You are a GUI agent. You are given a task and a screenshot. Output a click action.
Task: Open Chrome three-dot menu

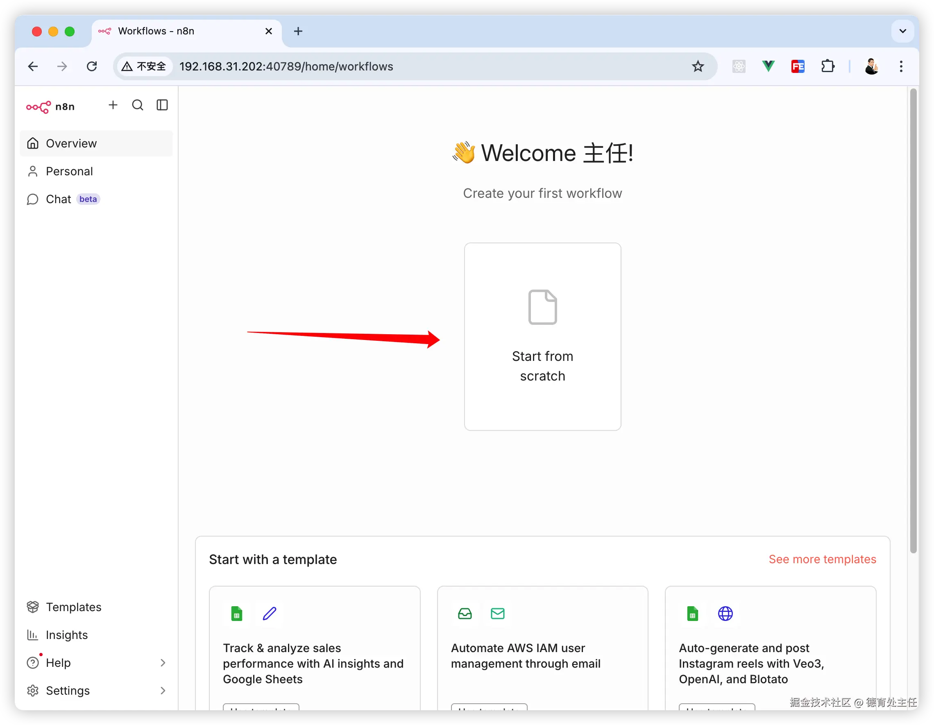[901, 66]
